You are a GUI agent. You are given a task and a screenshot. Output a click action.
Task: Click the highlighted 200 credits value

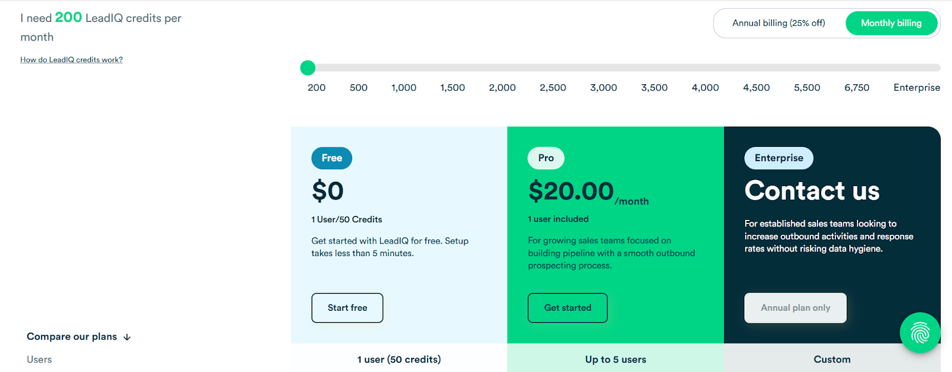tap(69, 17)
